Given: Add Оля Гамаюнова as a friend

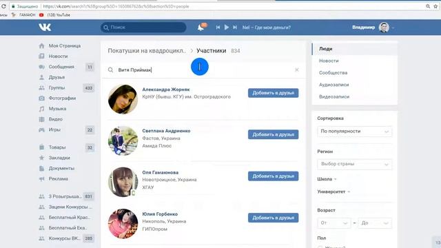Looking at the screenshot, I should click(x=273, y=176).
